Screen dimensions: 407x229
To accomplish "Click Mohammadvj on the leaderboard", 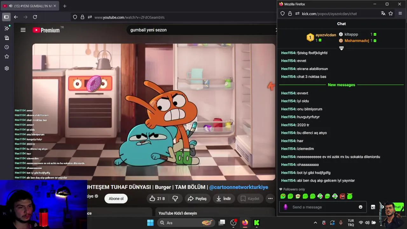I will click(x=356, y=41).
